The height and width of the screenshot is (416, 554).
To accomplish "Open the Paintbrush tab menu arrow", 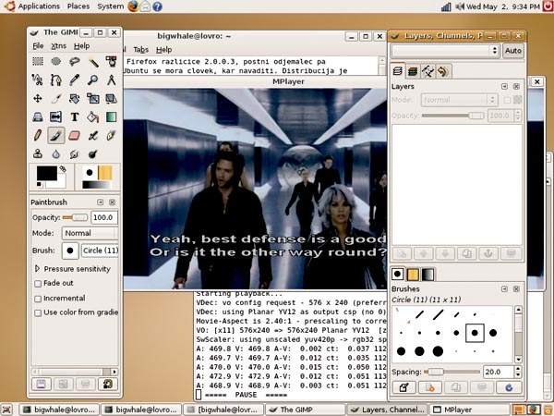I will point(101,202).
